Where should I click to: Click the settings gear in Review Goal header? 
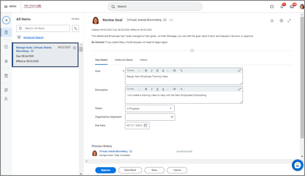281,21
